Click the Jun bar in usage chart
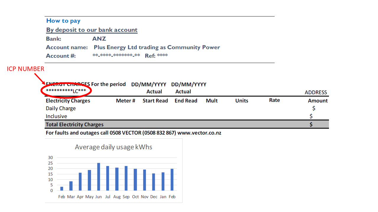This screenshot has height=212, width=378. point(99,177)
